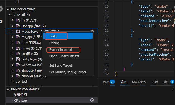The image size is (175, 105).
Task: Click the test_player executable icon
Action: [18, 59]
